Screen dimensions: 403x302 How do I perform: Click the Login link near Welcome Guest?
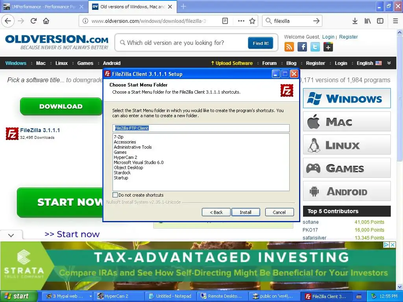pyautogui.click(x=328, y=37)
